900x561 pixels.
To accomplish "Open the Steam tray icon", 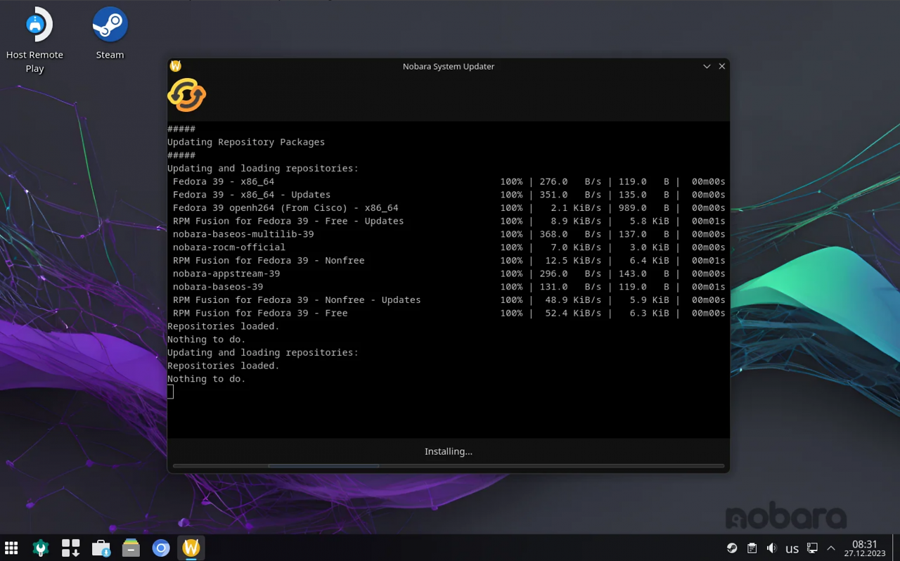I will 732,548.
